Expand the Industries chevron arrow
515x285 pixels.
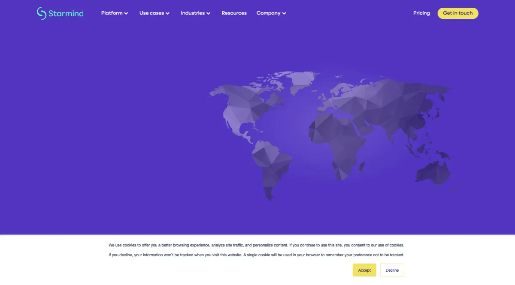[x=209, y=14]
